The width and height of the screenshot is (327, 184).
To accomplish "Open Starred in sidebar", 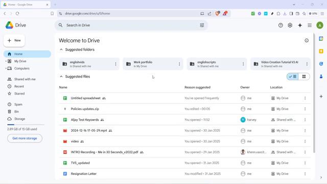I will pos(27,94).
